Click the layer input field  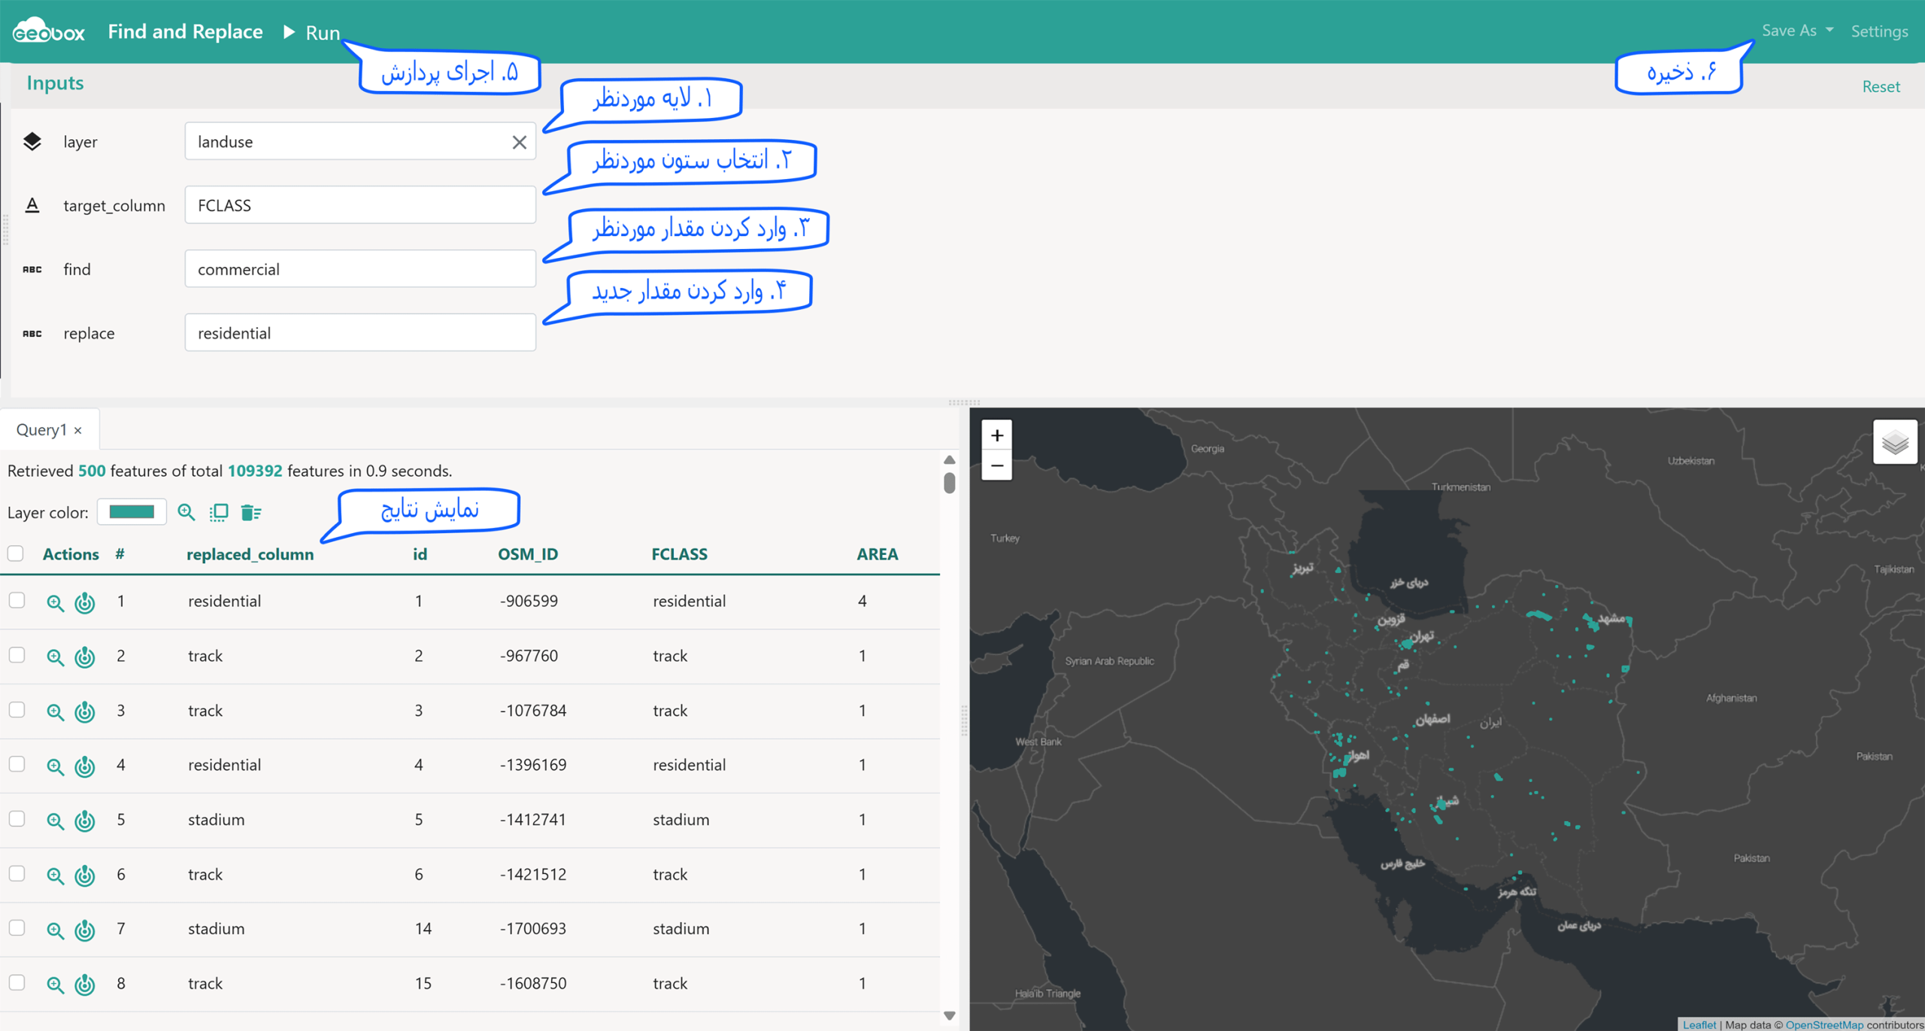click(360, 141)
